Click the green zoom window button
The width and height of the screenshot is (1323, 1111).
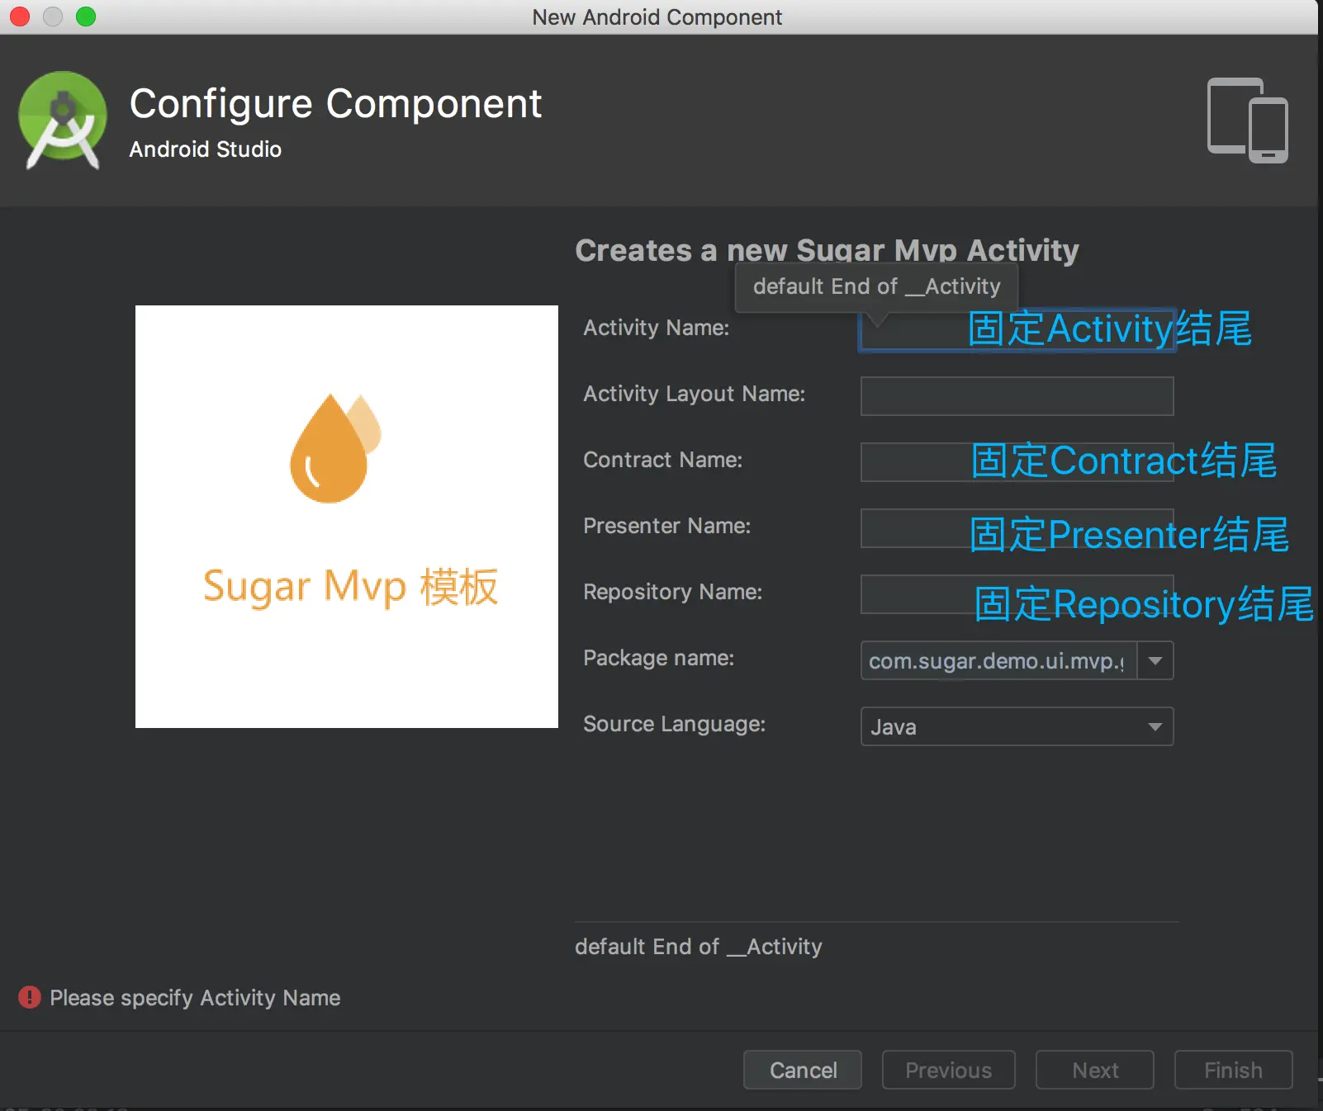86,17
